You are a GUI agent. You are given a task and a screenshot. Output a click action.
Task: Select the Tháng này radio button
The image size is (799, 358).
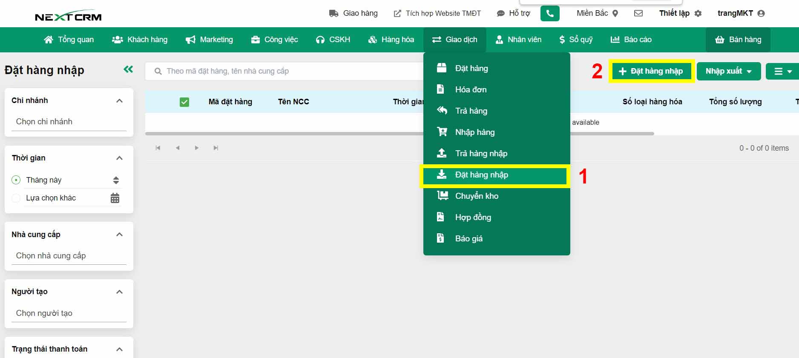(x=16, y=180)
